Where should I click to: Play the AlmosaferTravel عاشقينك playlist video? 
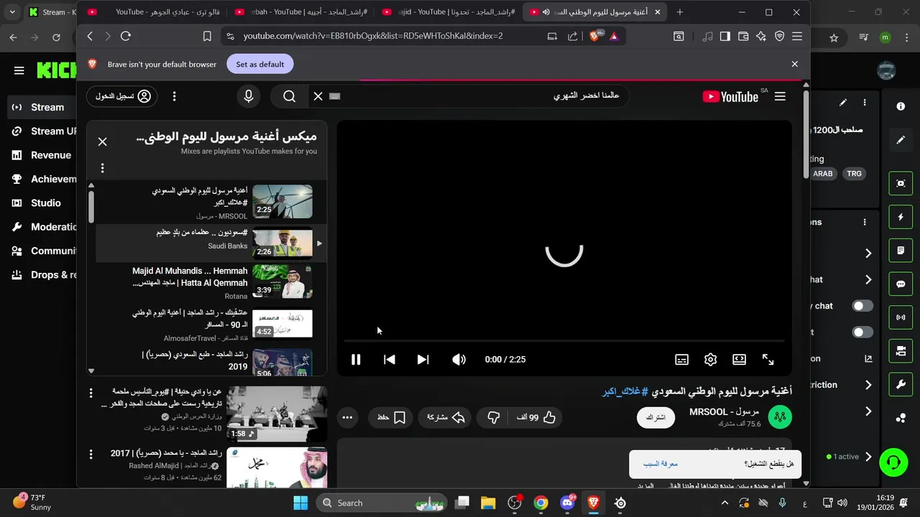coord(211,325)
